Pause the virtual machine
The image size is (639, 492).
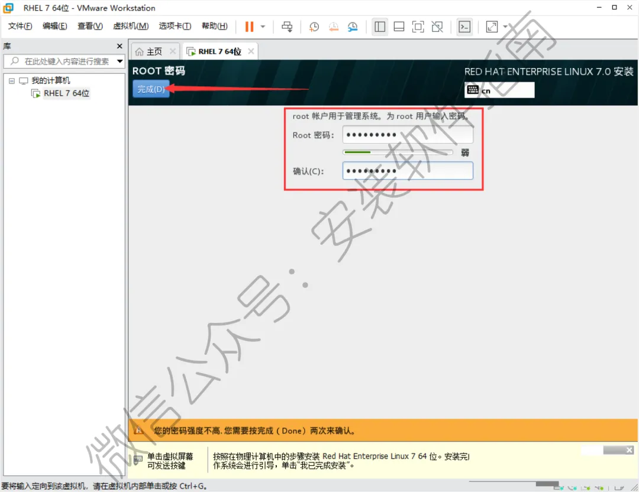tap(249, 27)
